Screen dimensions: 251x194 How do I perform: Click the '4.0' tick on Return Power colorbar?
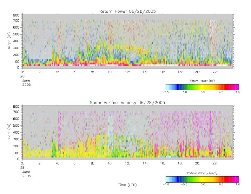[221, 92]
